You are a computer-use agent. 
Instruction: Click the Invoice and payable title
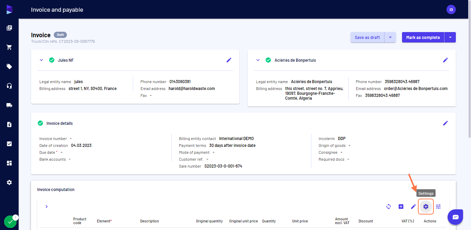57,10
